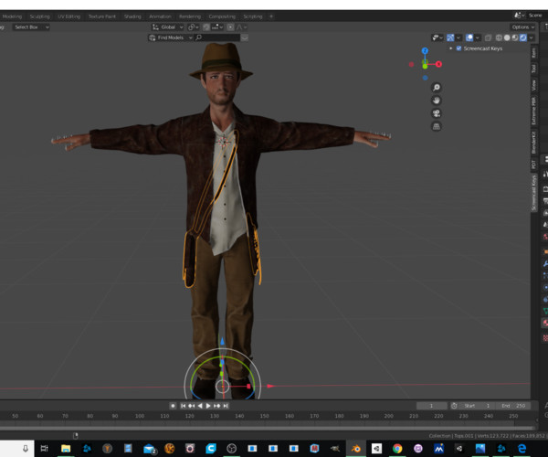Click the BlenderKit asset search field
The image size is (548, 457).
217,37
